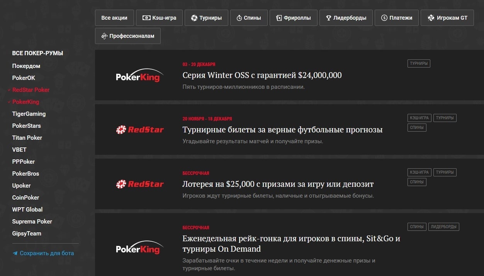Click "20 НОЯБРЯ - 18 ДЕКАБРЯ" date text
Screen dimensions: 484x276
click(207, 119)
